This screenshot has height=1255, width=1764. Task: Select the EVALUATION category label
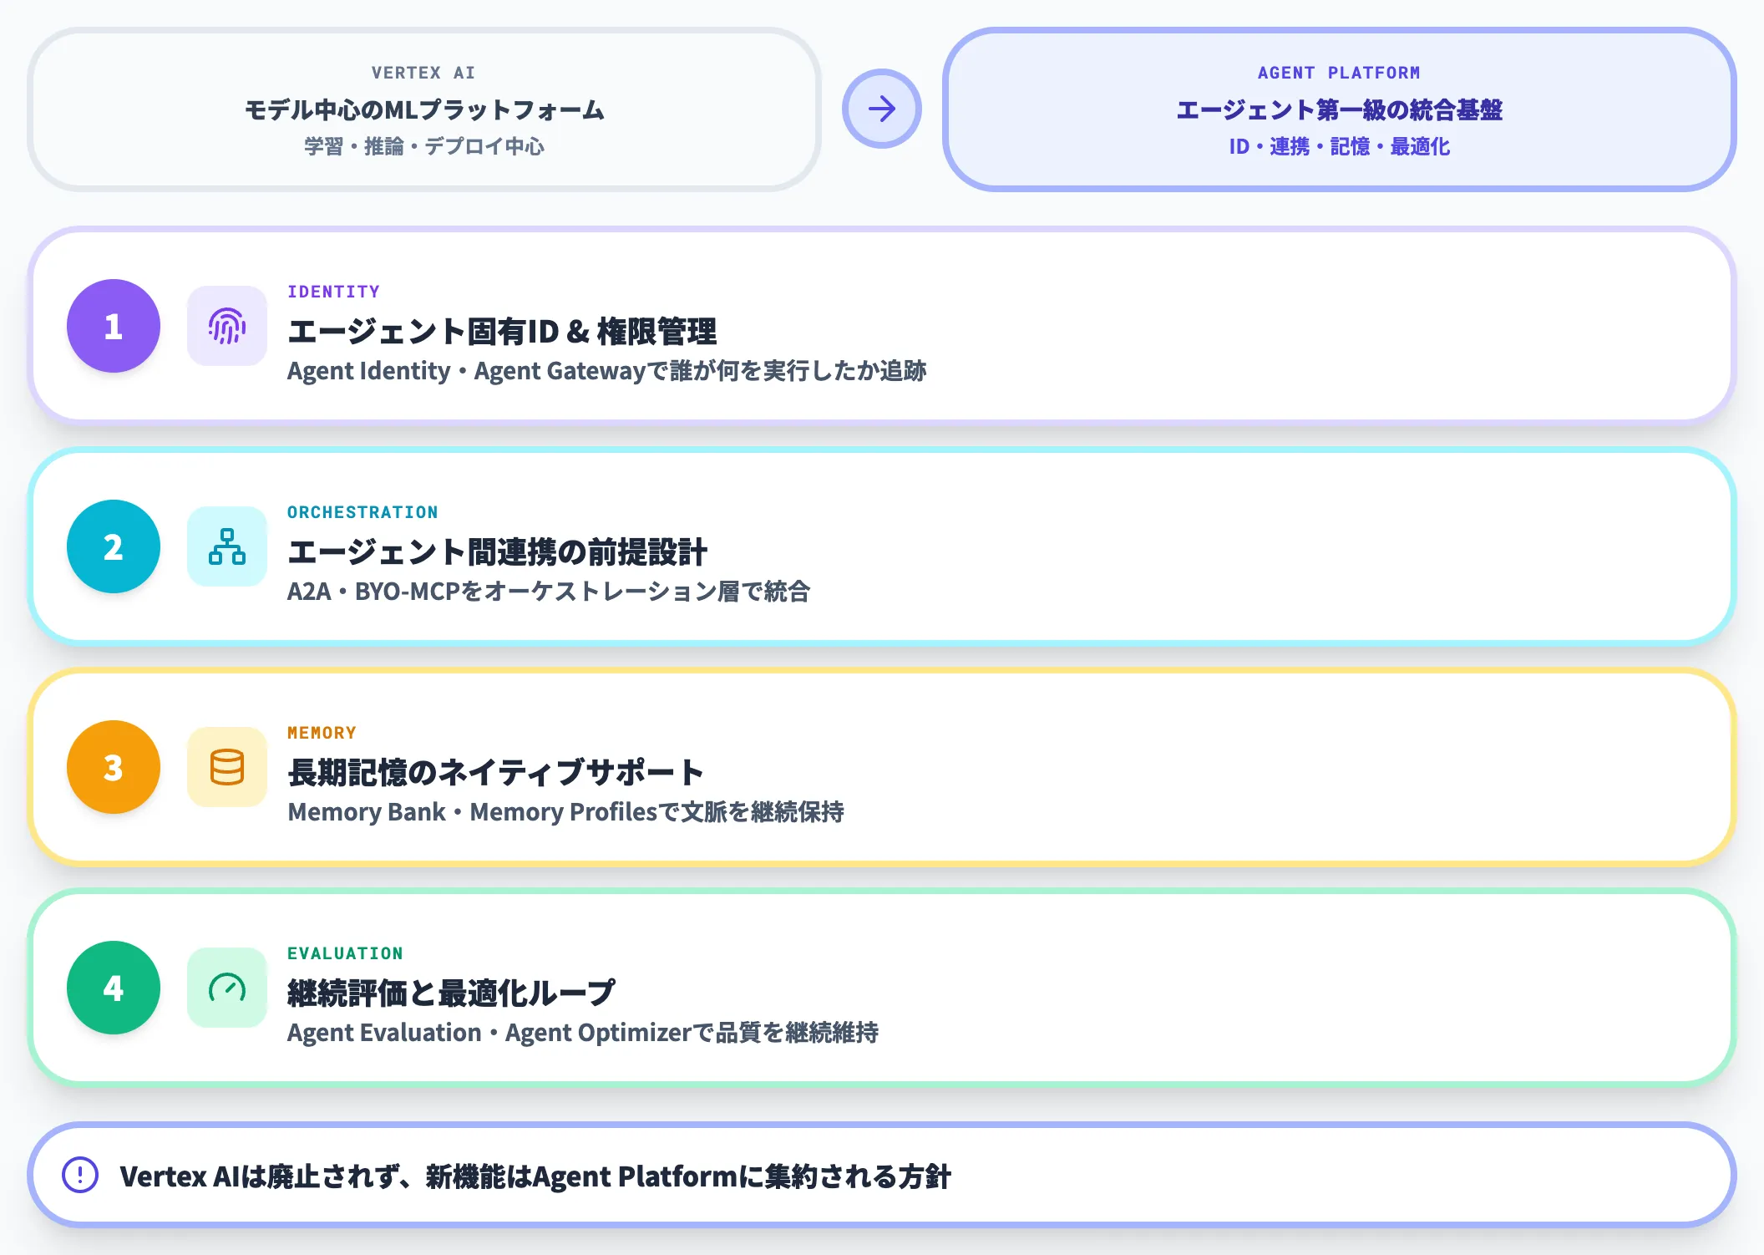345,953
